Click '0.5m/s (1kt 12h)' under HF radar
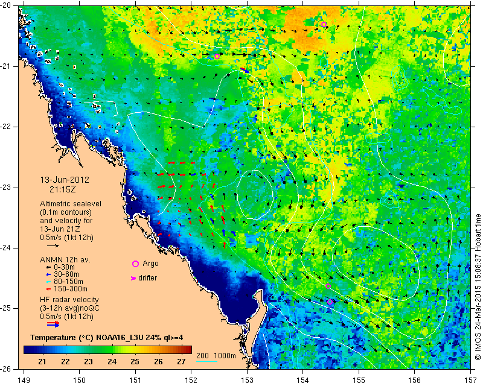Image resolution: width=483 pixels, height=386 pixels. 66,317
